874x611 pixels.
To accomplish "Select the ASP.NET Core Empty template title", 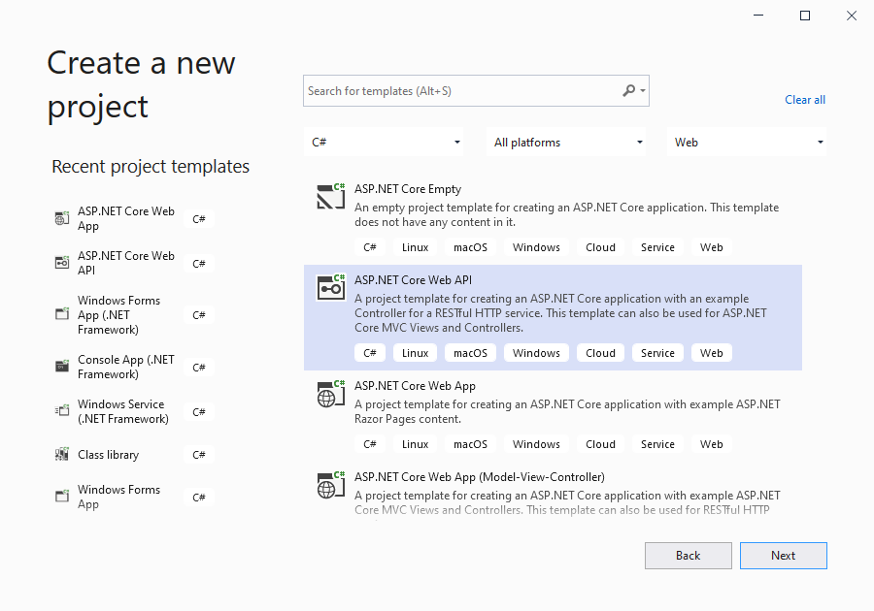I will (408, 189).
